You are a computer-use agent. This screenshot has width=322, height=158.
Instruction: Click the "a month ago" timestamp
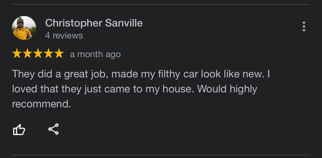tap(95, 54)
